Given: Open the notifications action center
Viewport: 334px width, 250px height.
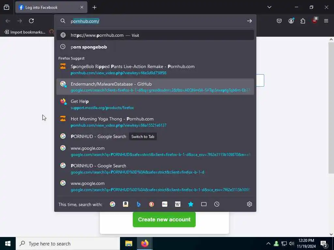Looking at the screenshot, I should tap(324, 243).
